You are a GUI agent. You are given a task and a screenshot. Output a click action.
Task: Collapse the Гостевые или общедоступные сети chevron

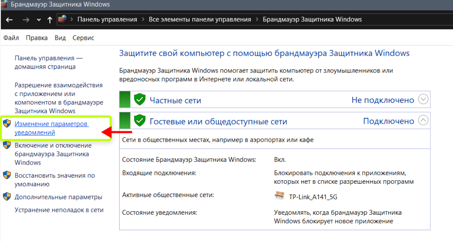click(x=423, y=120)
